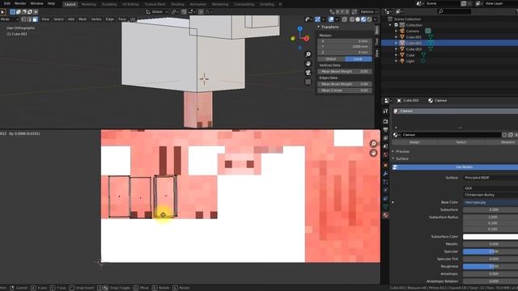Viewport: 518px width, 291px height.
Task: Open the Modifiers wrench tab icon
Action: 385,174
